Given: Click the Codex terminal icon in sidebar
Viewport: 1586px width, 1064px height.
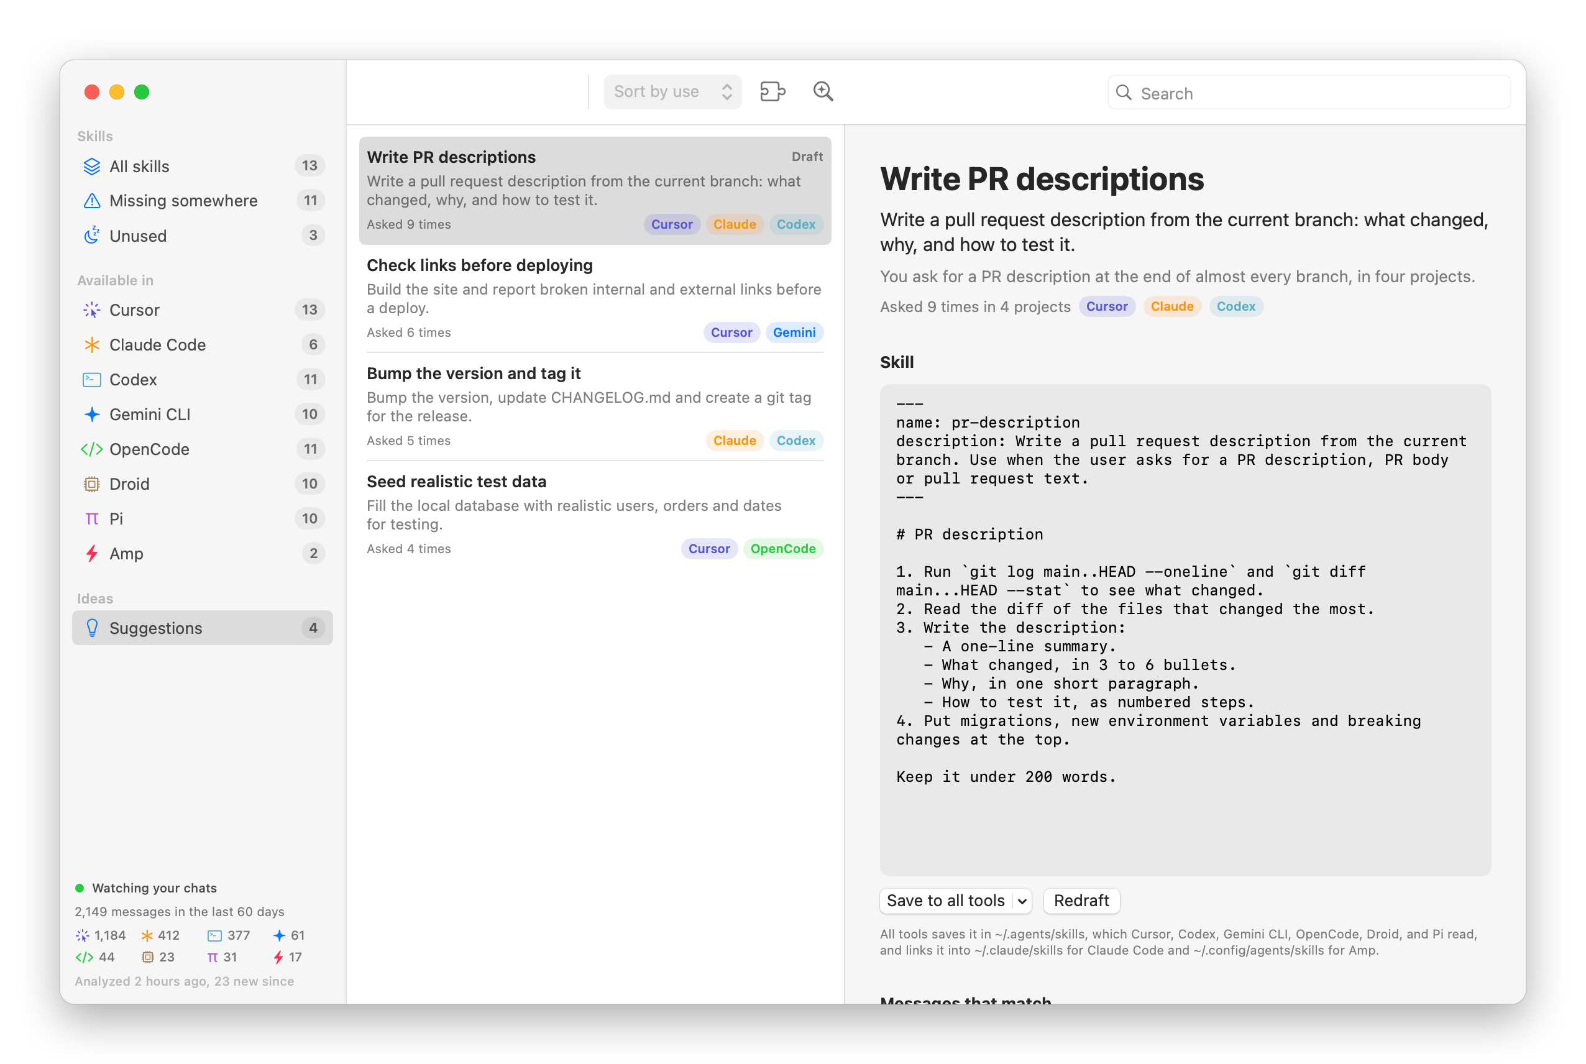Looking at the screenshot, I should [91, 380].
